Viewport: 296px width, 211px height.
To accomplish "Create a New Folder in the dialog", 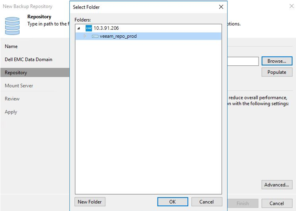I will click(90, 202).
